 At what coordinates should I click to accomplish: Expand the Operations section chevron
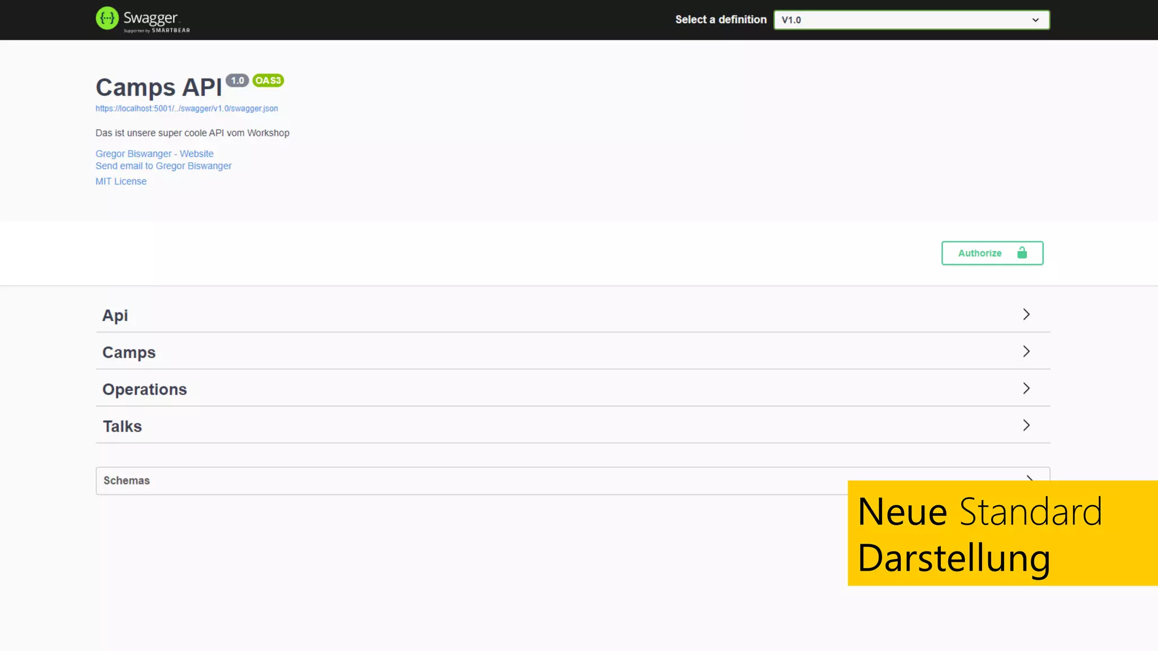(x=1026, y=389)
